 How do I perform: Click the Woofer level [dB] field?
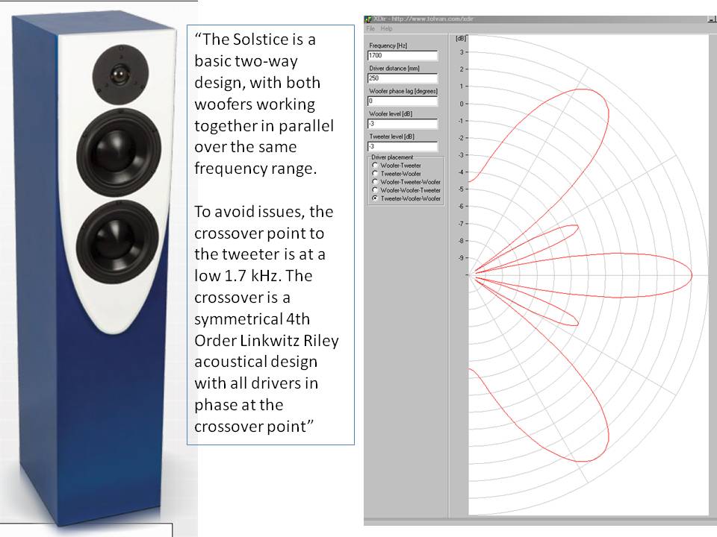[x=403, y=124]
